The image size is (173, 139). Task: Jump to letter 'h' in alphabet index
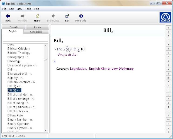coord(168,57)
